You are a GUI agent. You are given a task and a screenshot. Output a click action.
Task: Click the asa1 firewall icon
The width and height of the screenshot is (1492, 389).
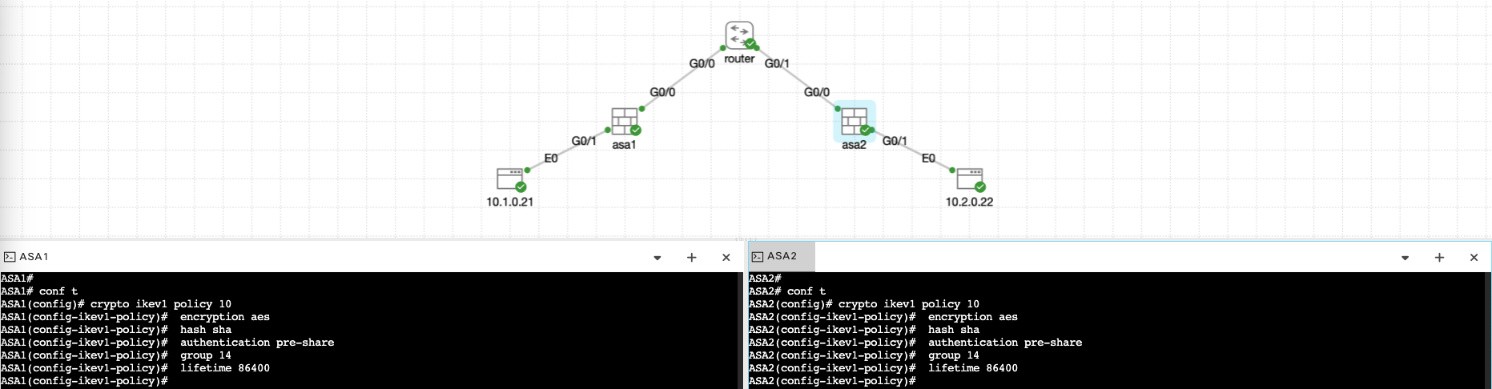(x=624, y=122)
